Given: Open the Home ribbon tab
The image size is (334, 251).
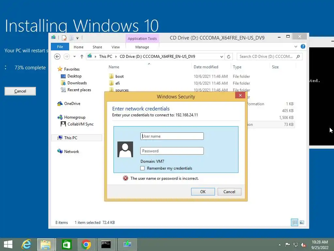Looking at the screenshot, I should (x=79, y=47).
